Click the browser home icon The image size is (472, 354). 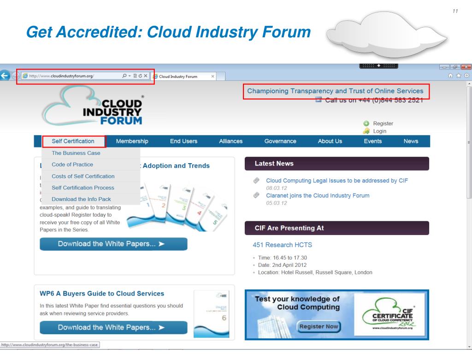(450, 76)
